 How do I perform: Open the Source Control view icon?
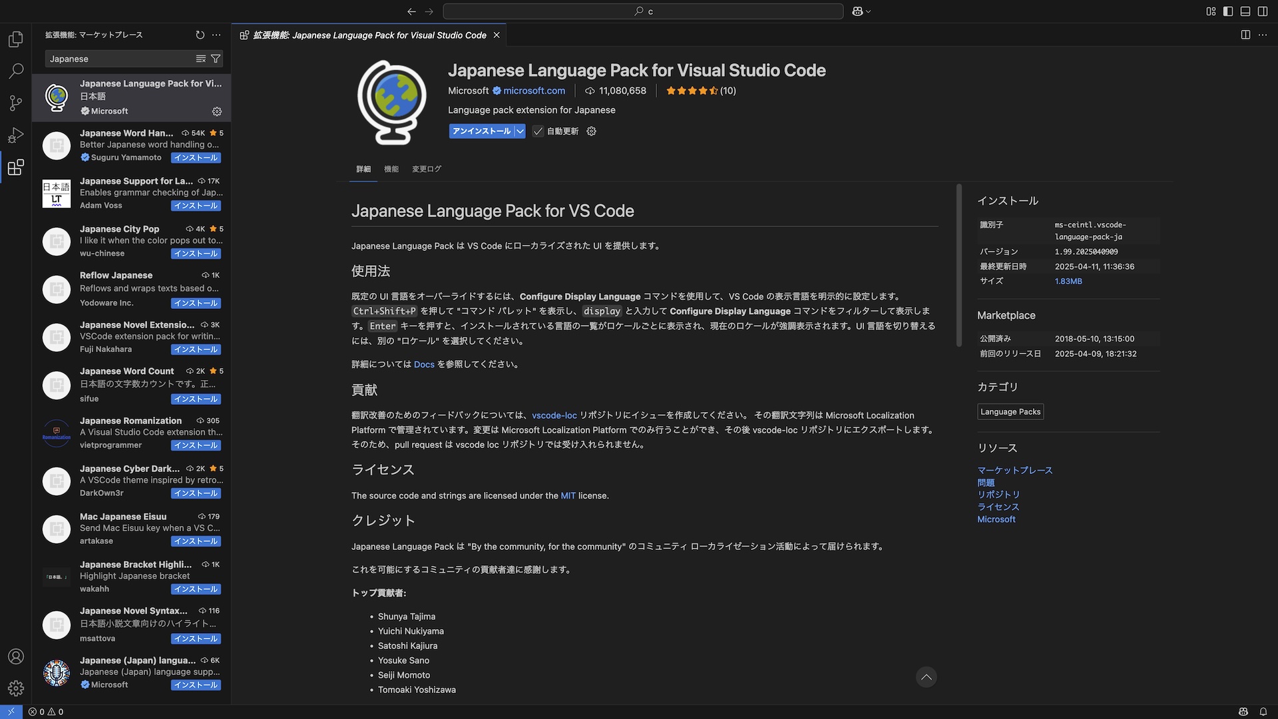coord(16,103)
